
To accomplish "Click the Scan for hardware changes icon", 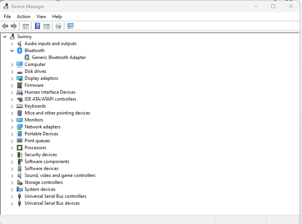I will [70, 26].
